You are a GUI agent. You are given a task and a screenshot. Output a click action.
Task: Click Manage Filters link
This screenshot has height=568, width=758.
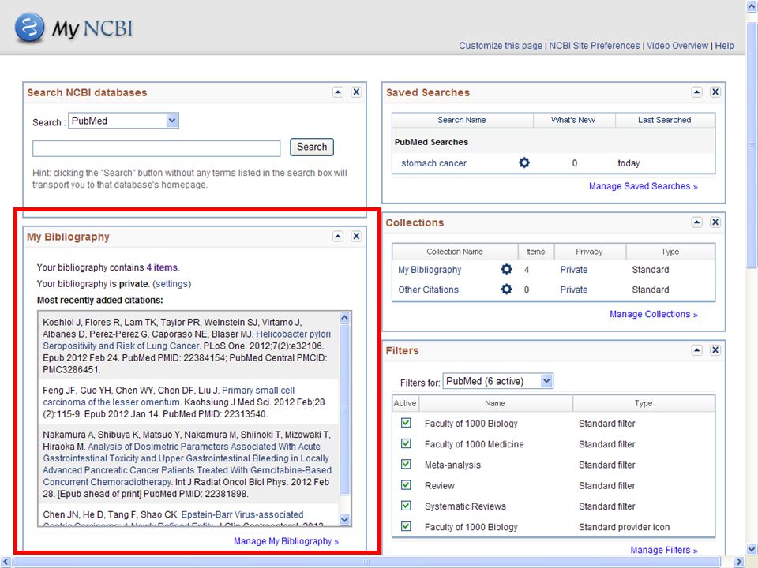664,550
